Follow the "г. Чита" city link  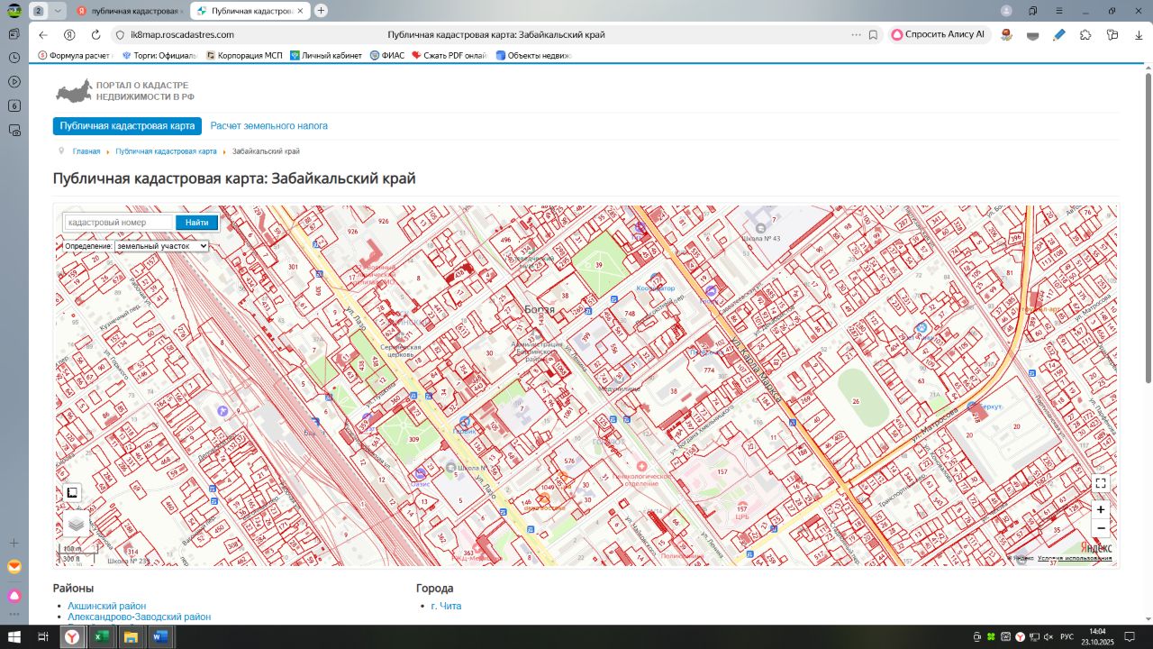click(x=446, y=606)
